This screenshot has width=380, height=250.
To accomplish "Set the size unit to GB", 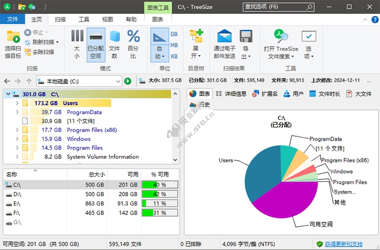I will pyautogui.click(x=174, y=34).
